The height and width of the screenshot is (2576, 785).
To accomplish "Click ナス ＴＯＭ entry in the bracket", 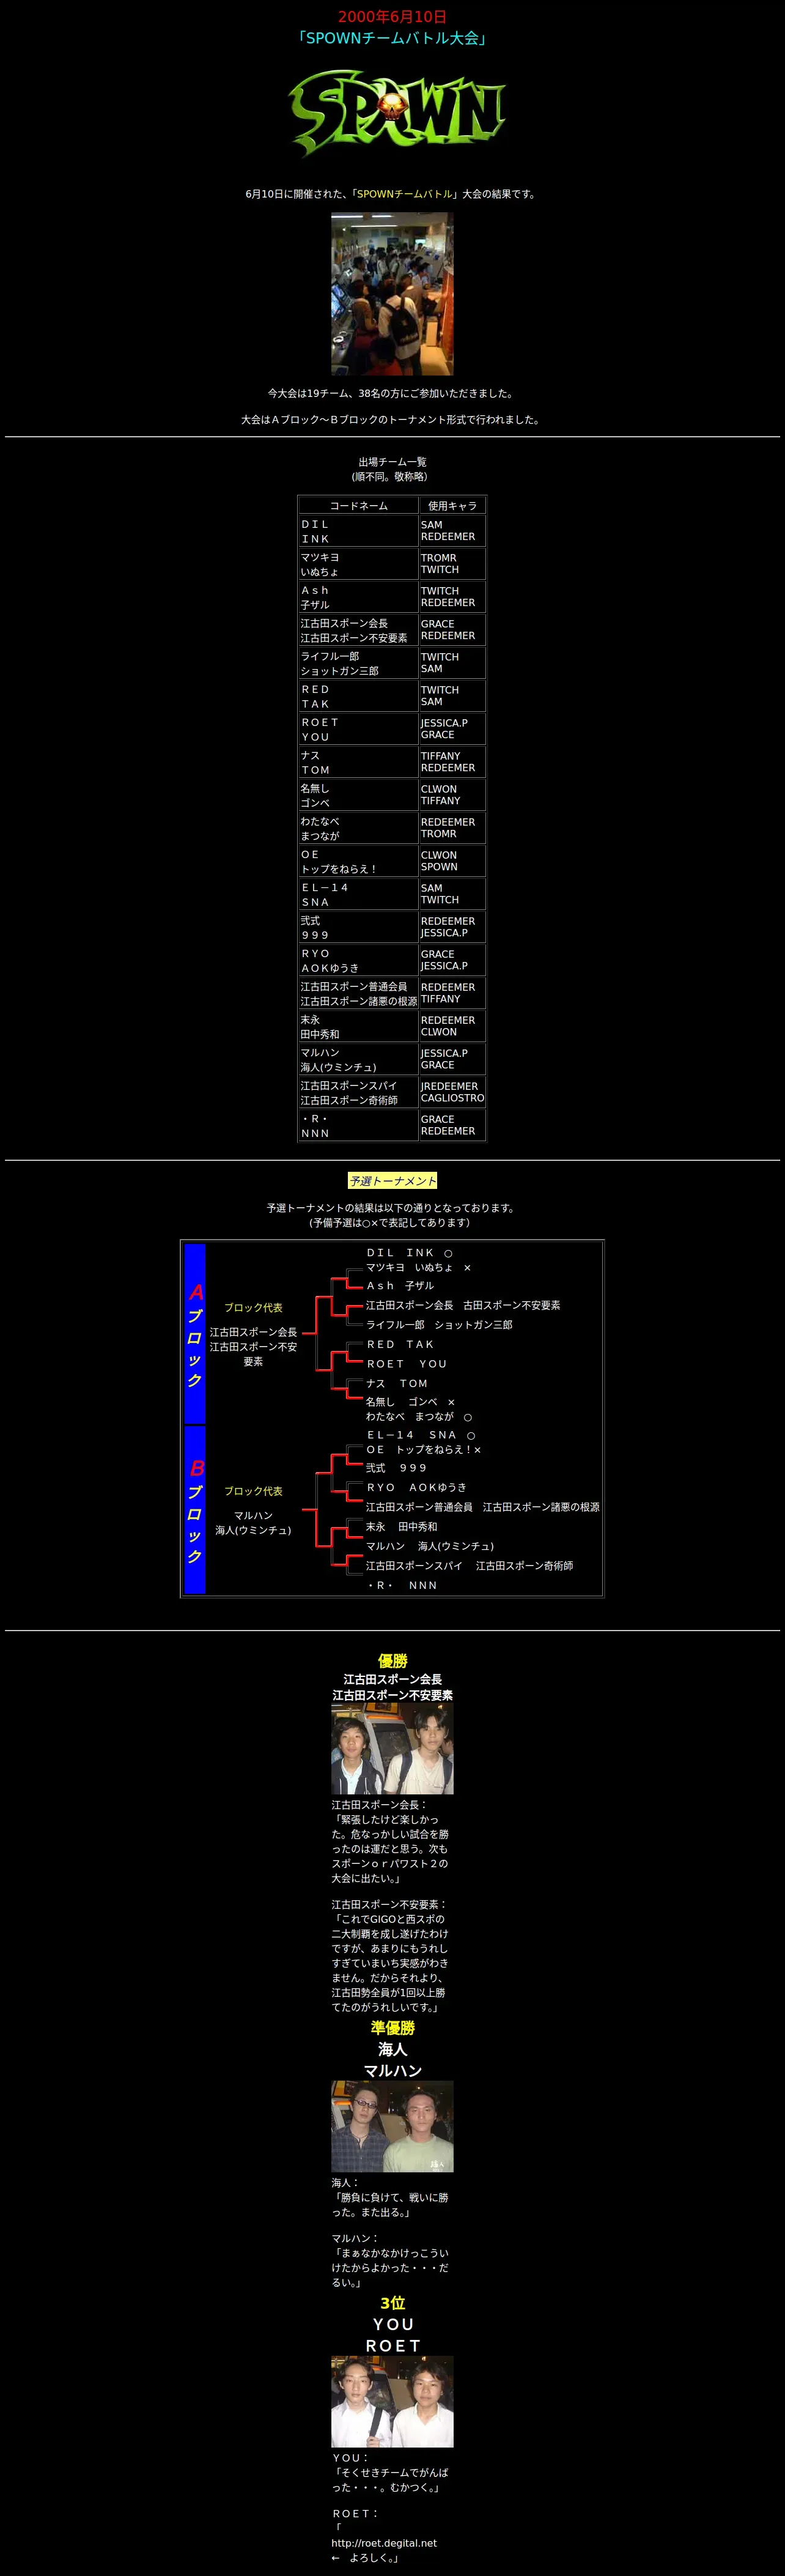I will 397,1384.
